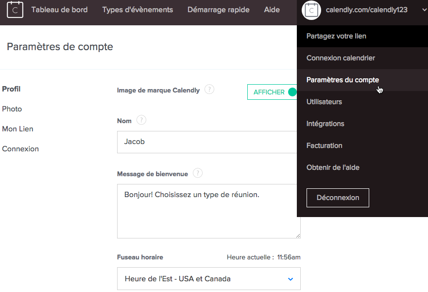Viewport: 428px width, 292px height.
Task: Click the Paramètres de compte page heading
Action: pos(60,47)
